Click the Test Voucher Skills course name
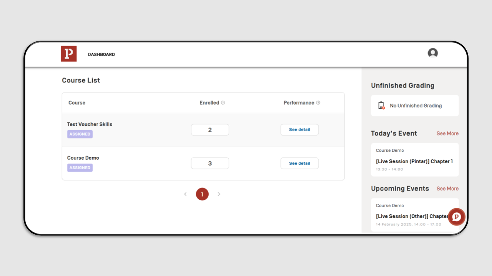 [90, 124]
